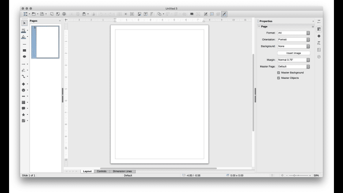Open sidebar Gallery deck icon
This screenshot has height=193, width=343.
tap(319, 50)
